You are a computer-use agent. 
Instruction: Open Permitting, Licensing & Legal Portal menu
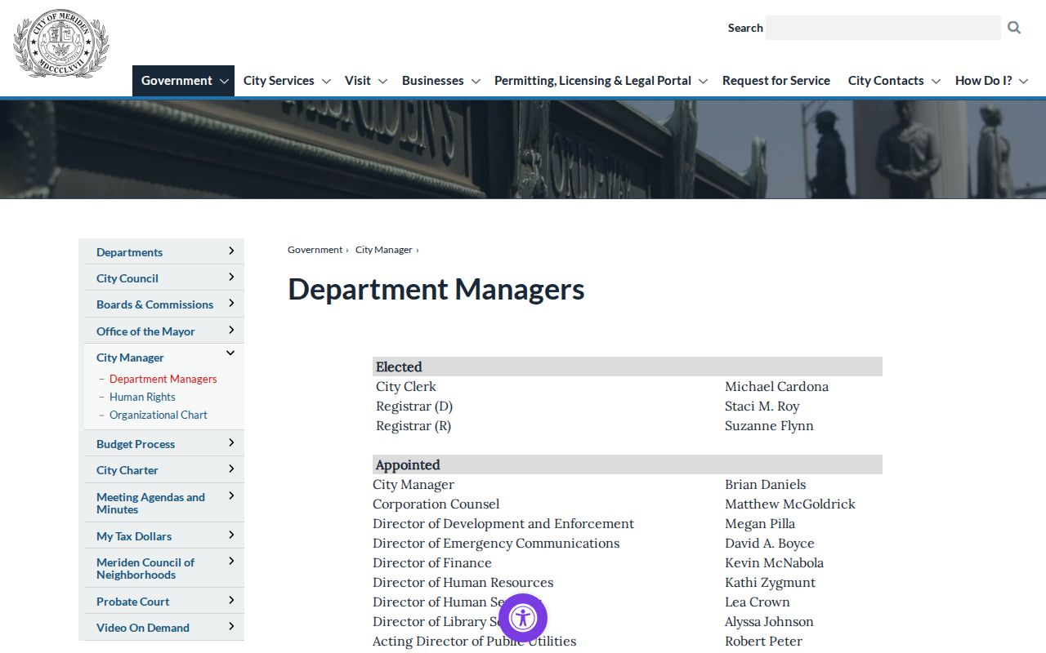click(x=592, y=81)
